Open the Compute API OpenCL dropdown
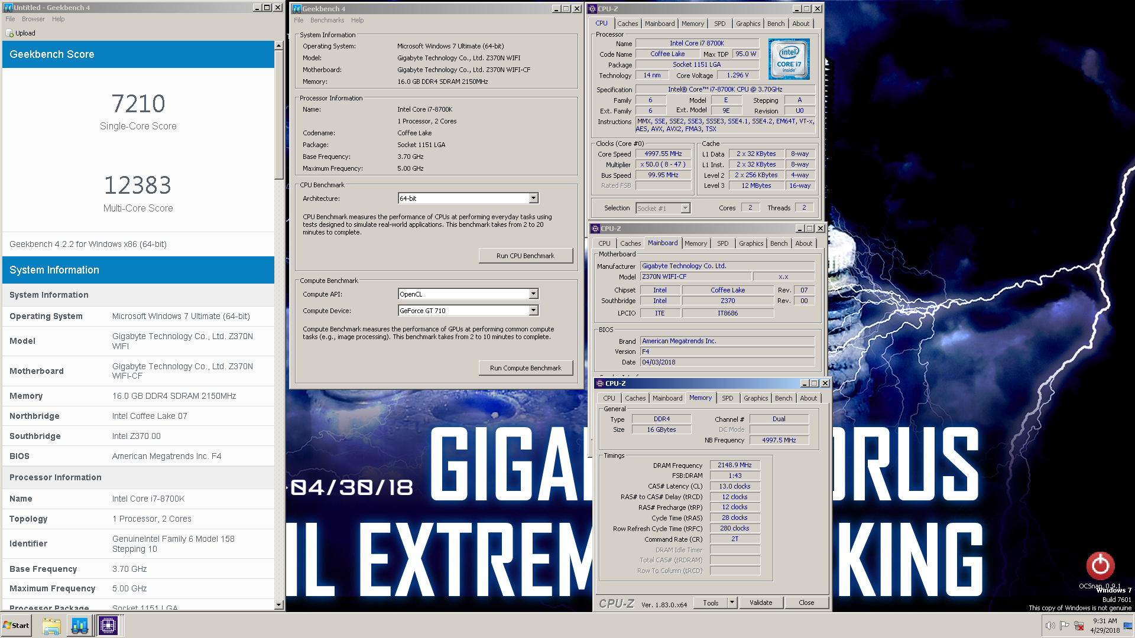The width and height of the screenshot is (1135, 638). pos(533,294)
